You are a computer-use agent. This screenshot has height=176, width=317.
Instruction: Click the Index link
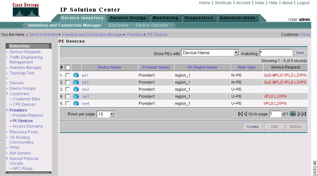click(260, 3)
